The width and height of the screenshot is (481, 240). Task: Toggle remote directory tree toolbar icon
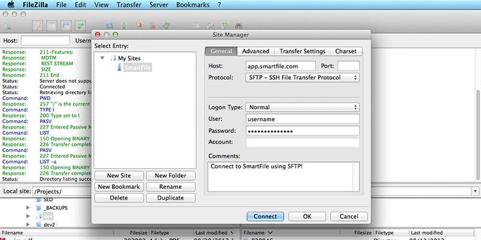66,26
